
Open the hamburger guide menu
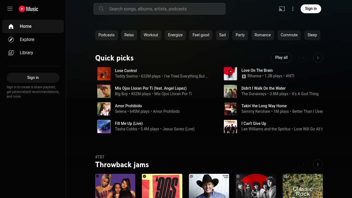coord(10,9)
